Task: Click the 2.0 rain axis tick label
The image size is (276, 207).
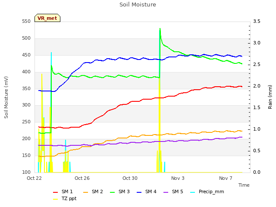Action: click(257, 86)
